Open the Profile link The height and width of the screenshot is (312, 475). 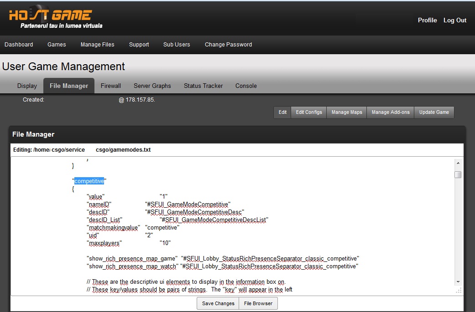pyautogui.click(x=427, y=20)
